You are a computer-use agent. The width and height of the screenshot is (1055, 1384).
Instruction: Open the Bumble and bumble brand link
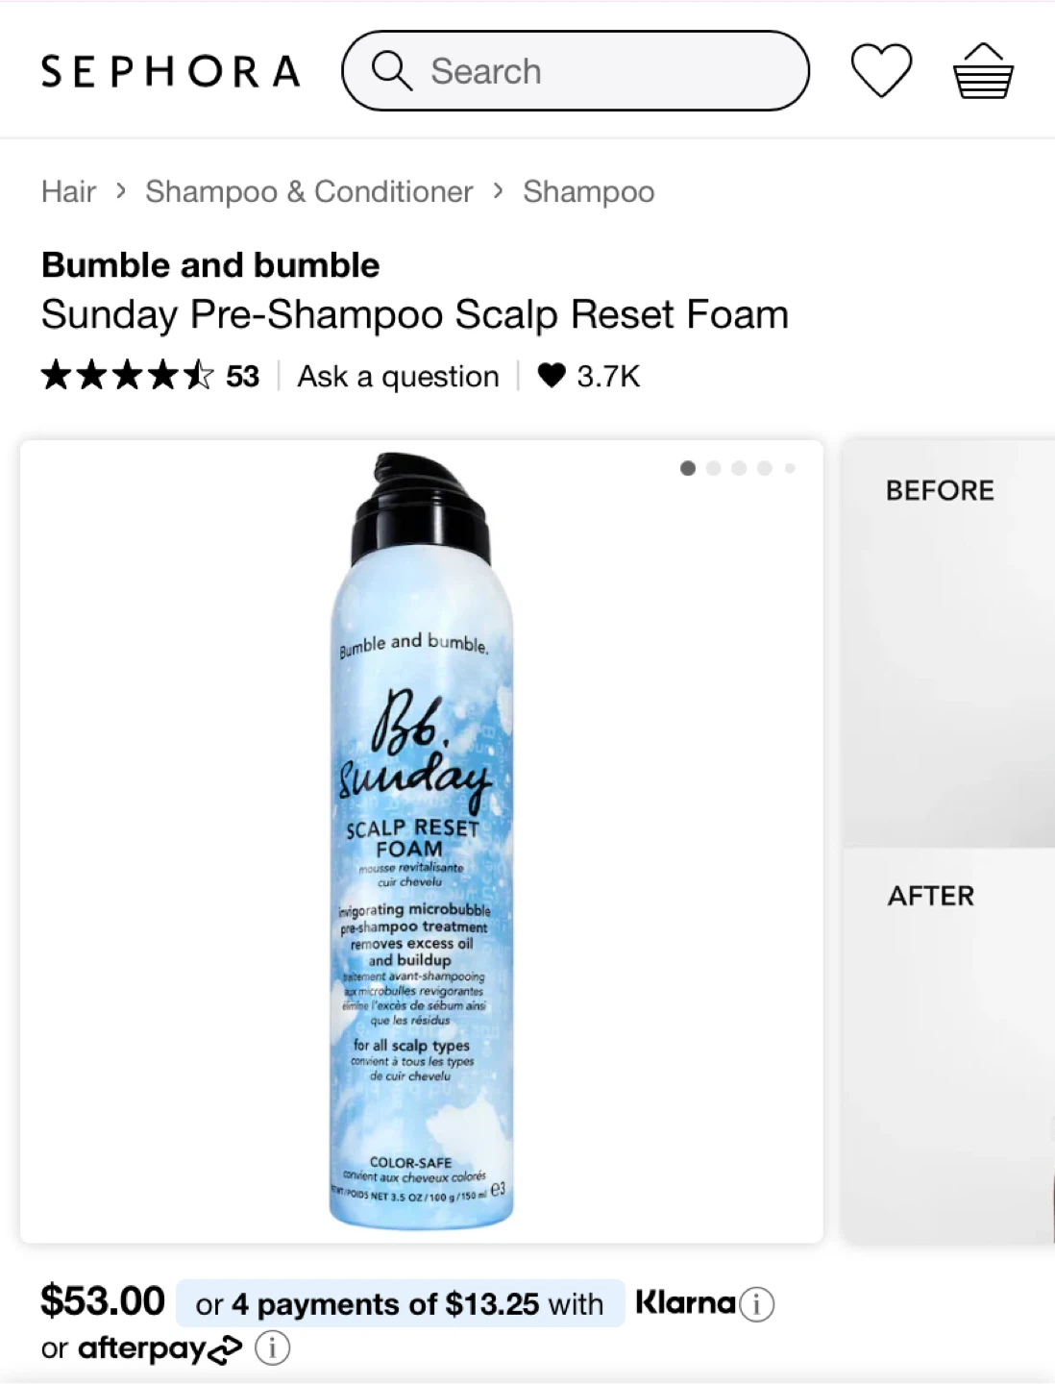[210, 265]
